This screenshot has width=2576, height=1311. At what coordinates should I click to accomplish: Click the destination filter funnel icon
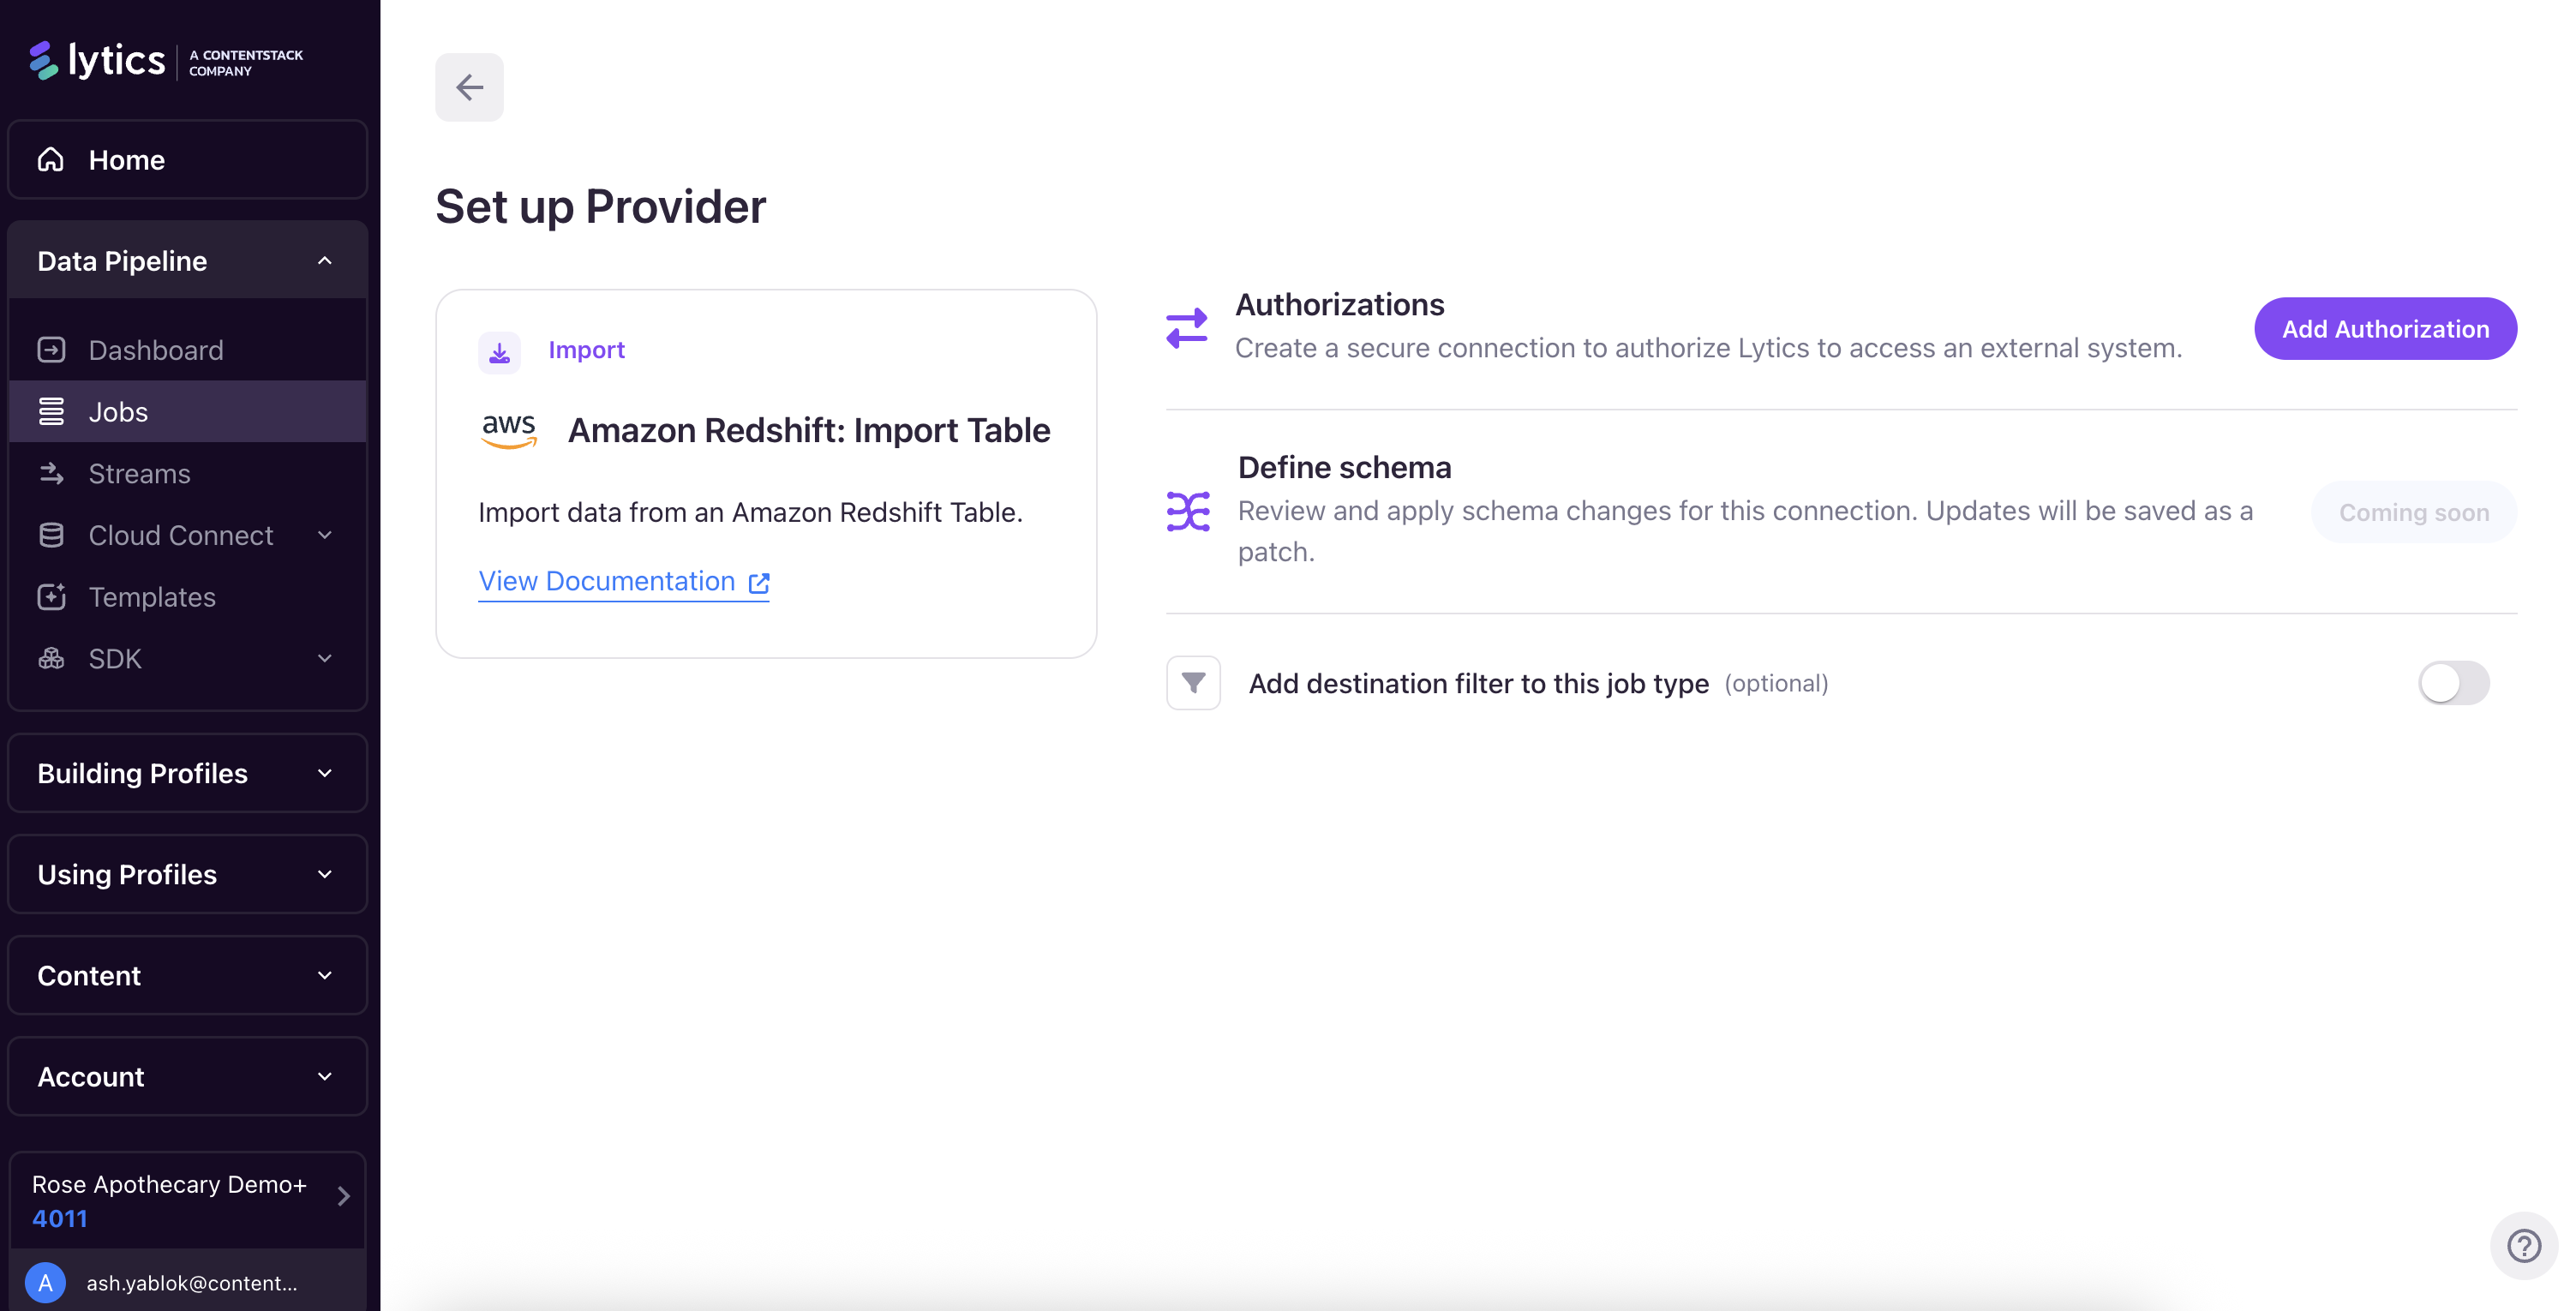[x=1193, y=683]
